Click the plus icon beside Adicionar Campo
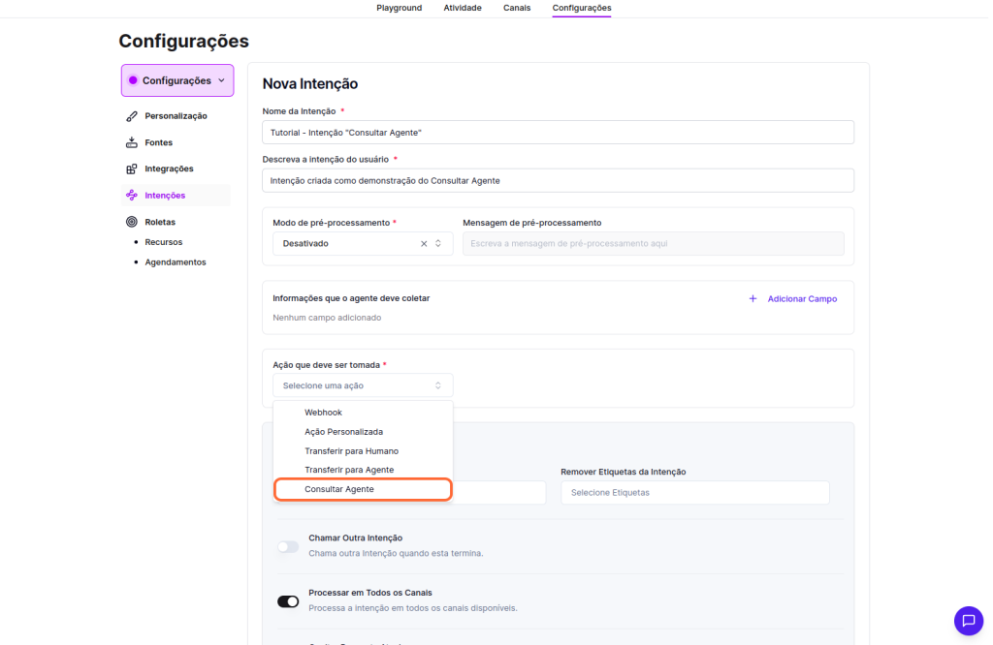This screenshot has width=993, height=645. click(753, 299)
